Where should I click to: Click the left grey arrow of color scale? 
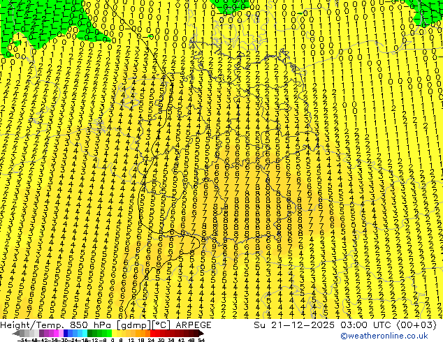[16, 333]
